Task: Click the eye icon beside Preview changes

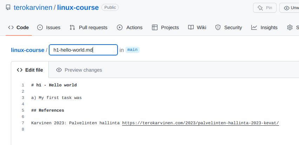Action: tap(59, 70)
